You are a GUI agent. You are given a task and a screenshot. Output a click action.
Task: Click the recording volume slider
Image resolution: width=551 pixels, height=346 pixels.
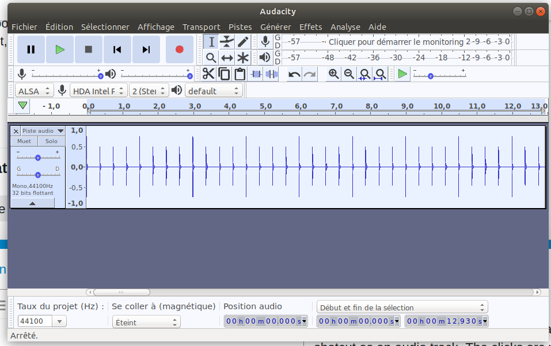click(x=66, y=75)
